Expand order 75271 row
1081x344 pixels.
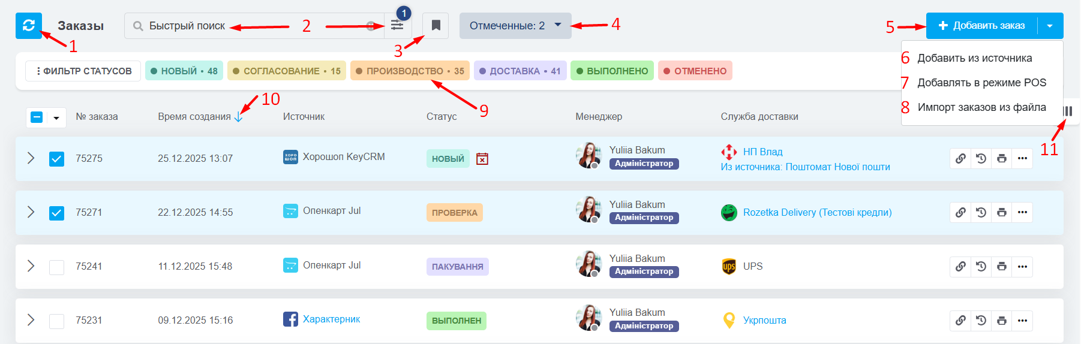click(31, 212)
